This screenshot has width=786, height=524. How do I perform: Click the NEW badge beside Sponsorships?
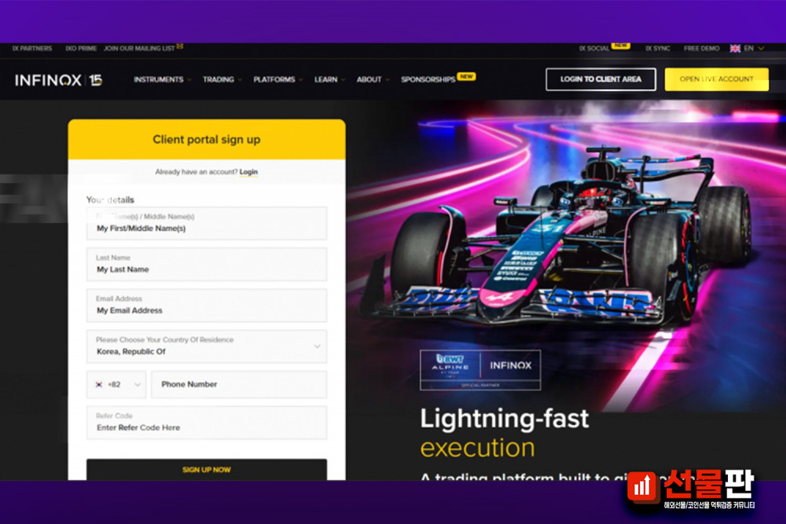(x=467, y=77)
